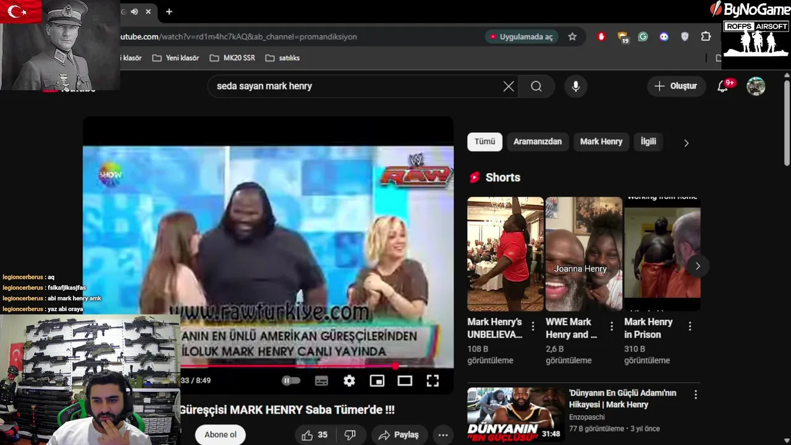
Task: Click the like count 35
Action: tap(323, 435)
